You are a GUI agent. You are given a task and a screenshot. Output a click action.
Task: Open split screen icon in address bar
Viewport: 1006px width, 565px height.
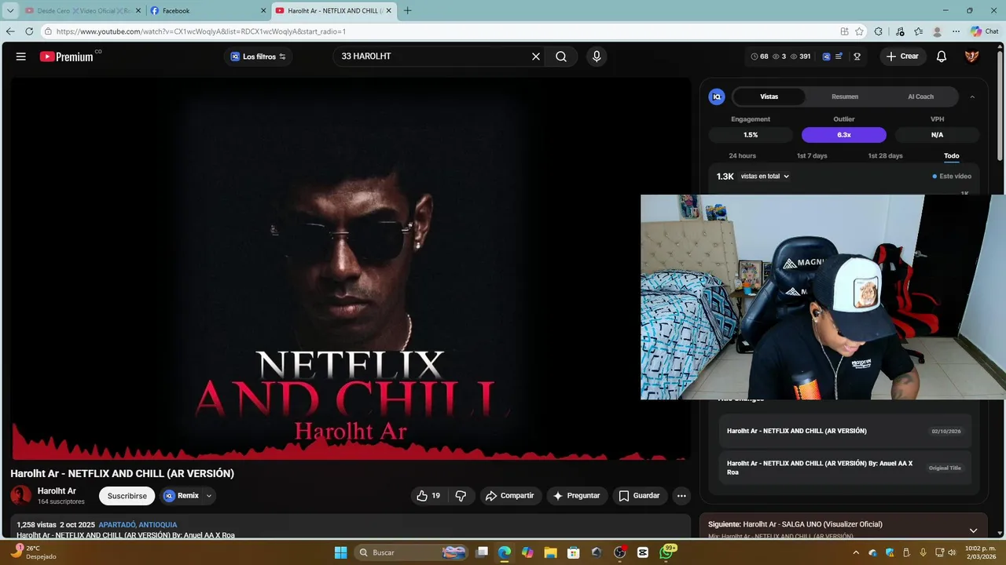point(844,31)
